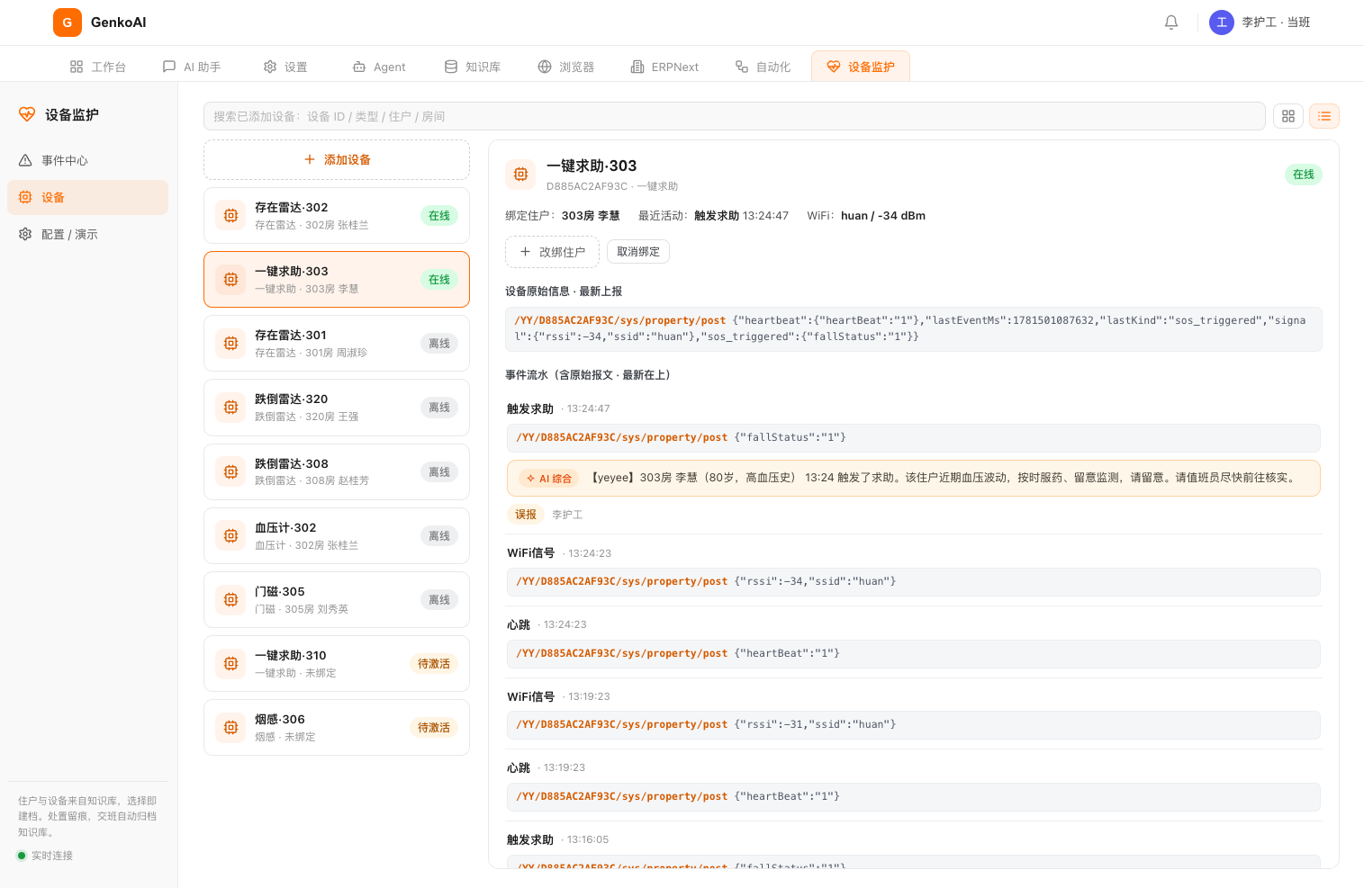Click the 离线 badge on 存在雷达·301
Screen dimensions: 1364x888
click(439, 343)
